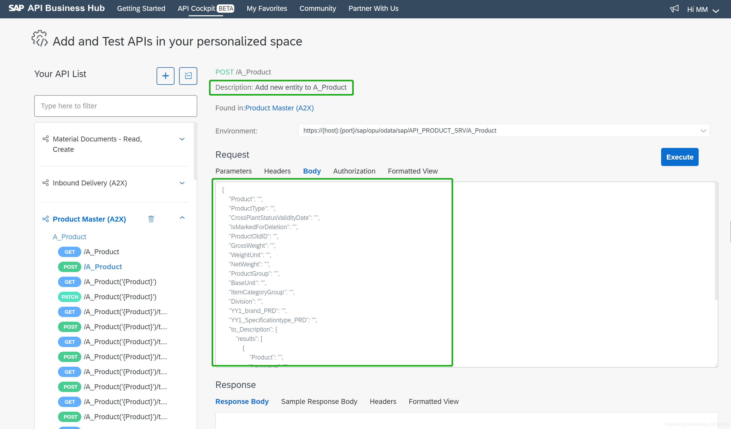Show the Sample Response Body tab
The height and width of the screenshot is (429, 731).
pos(319,402)
